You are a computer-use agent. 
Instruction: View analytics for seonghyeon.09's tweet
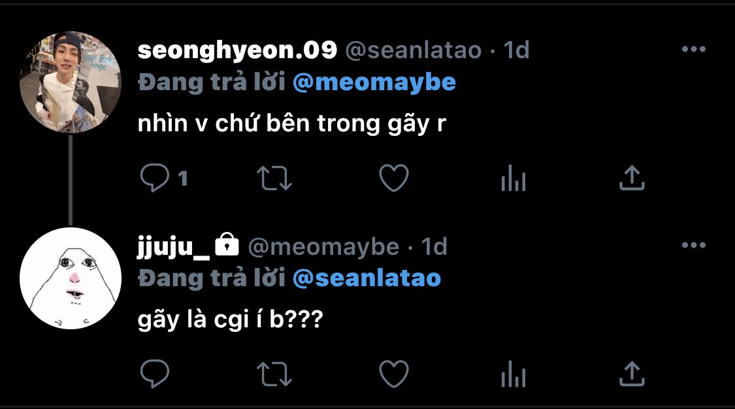coord(513,178)
